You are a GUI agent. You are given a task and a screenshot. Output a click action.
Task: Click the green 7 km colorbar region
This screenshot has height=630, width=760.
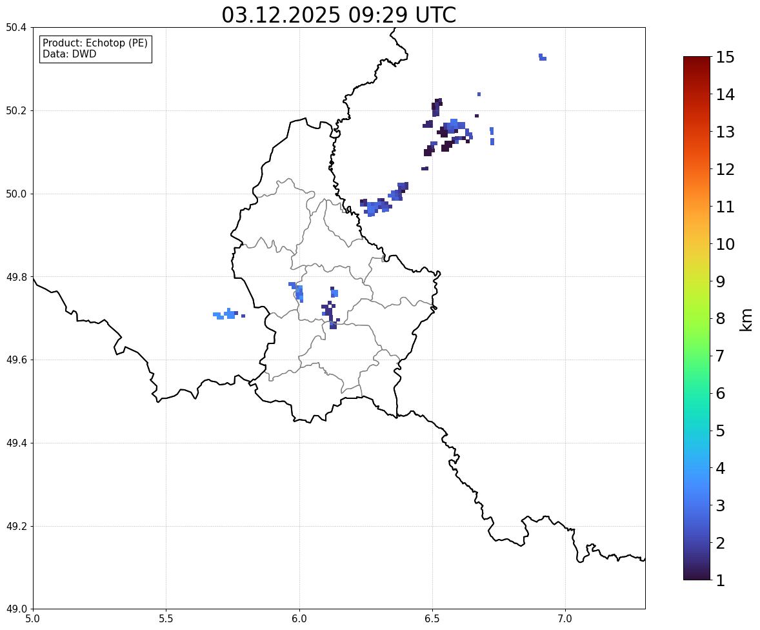pyautogui.click(x=697, y=356)
